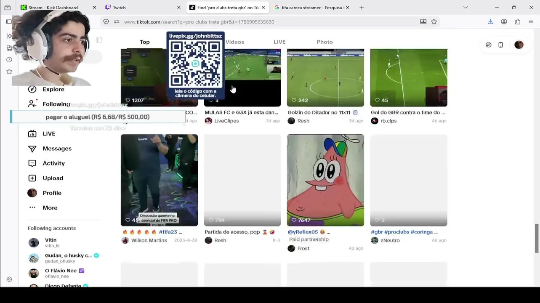
Task: Close the fifa careca streamer tab
Action: click(347, 8)
